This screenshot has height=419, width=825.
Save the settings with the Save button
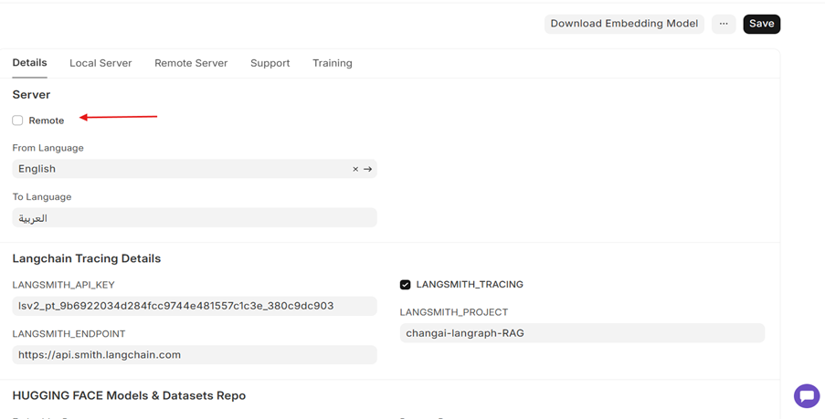pyautogui.click(x=761, y=24)
